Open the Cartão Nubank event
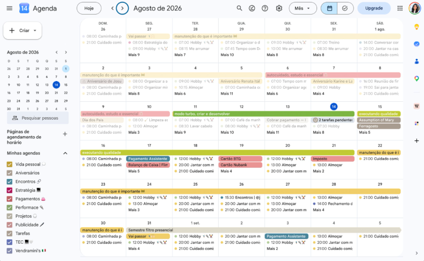 click(240, 165)
